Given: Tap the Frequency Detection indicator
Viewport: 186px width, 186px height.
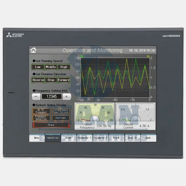Looking at the screenshot, I should 41,118.
